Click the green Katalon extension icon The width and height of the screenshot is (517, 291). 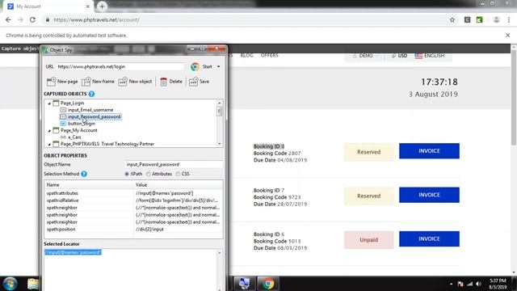pyautogui.click(x=479, y=19)
